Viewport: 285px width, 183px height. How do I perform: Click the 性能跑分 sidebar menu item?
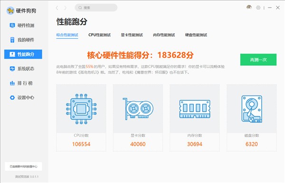click(x=23, y=54)
